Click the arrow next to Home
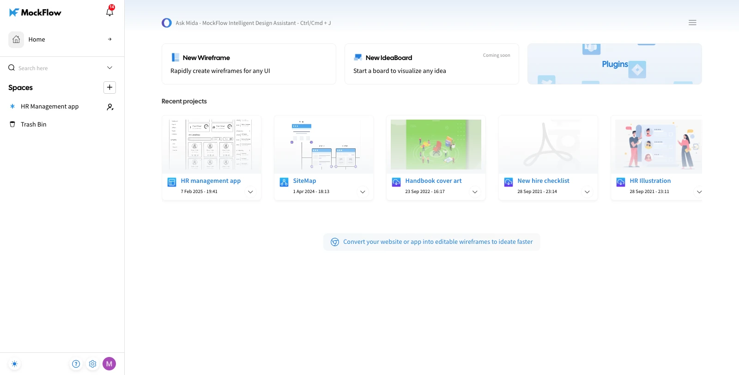This screenshot has width=739, height=375. click(x=109, y=39)
